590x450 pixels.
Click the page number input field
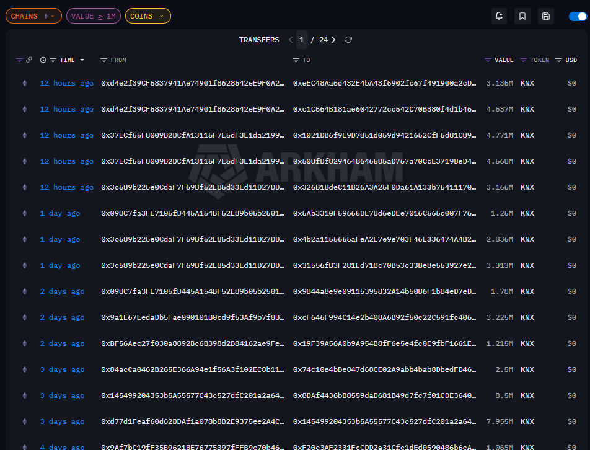click(302, 40)
